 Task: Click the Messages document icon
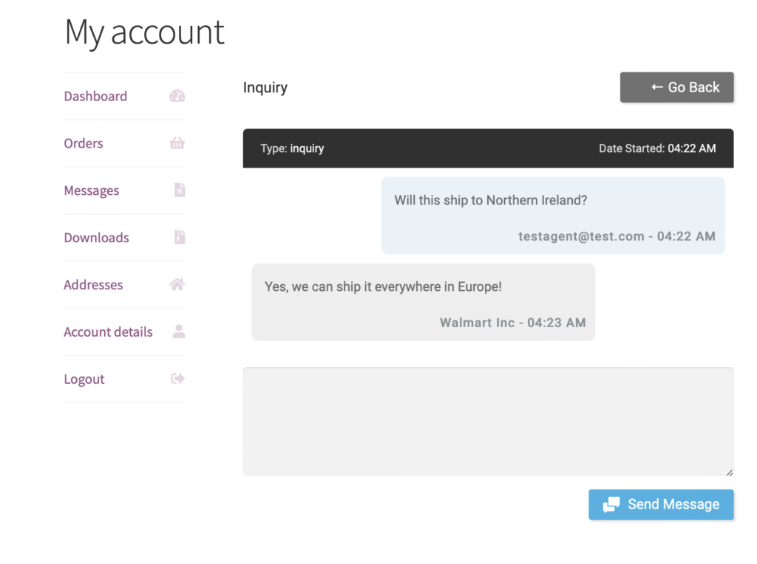(180, 190)
